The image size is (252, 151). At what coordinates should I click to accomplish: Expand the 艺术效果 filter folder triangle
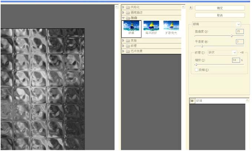point(123,51)
